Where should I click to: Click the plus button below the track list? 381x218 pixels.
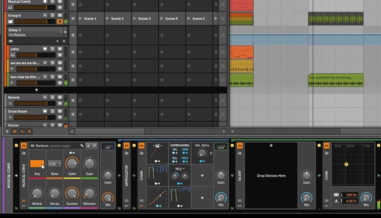pos(36,90)
